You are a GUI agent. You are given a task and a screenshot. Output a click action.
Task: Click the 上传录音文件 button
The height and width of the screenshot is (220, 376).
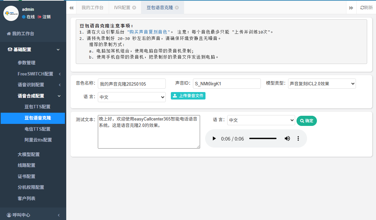point(188,96)
